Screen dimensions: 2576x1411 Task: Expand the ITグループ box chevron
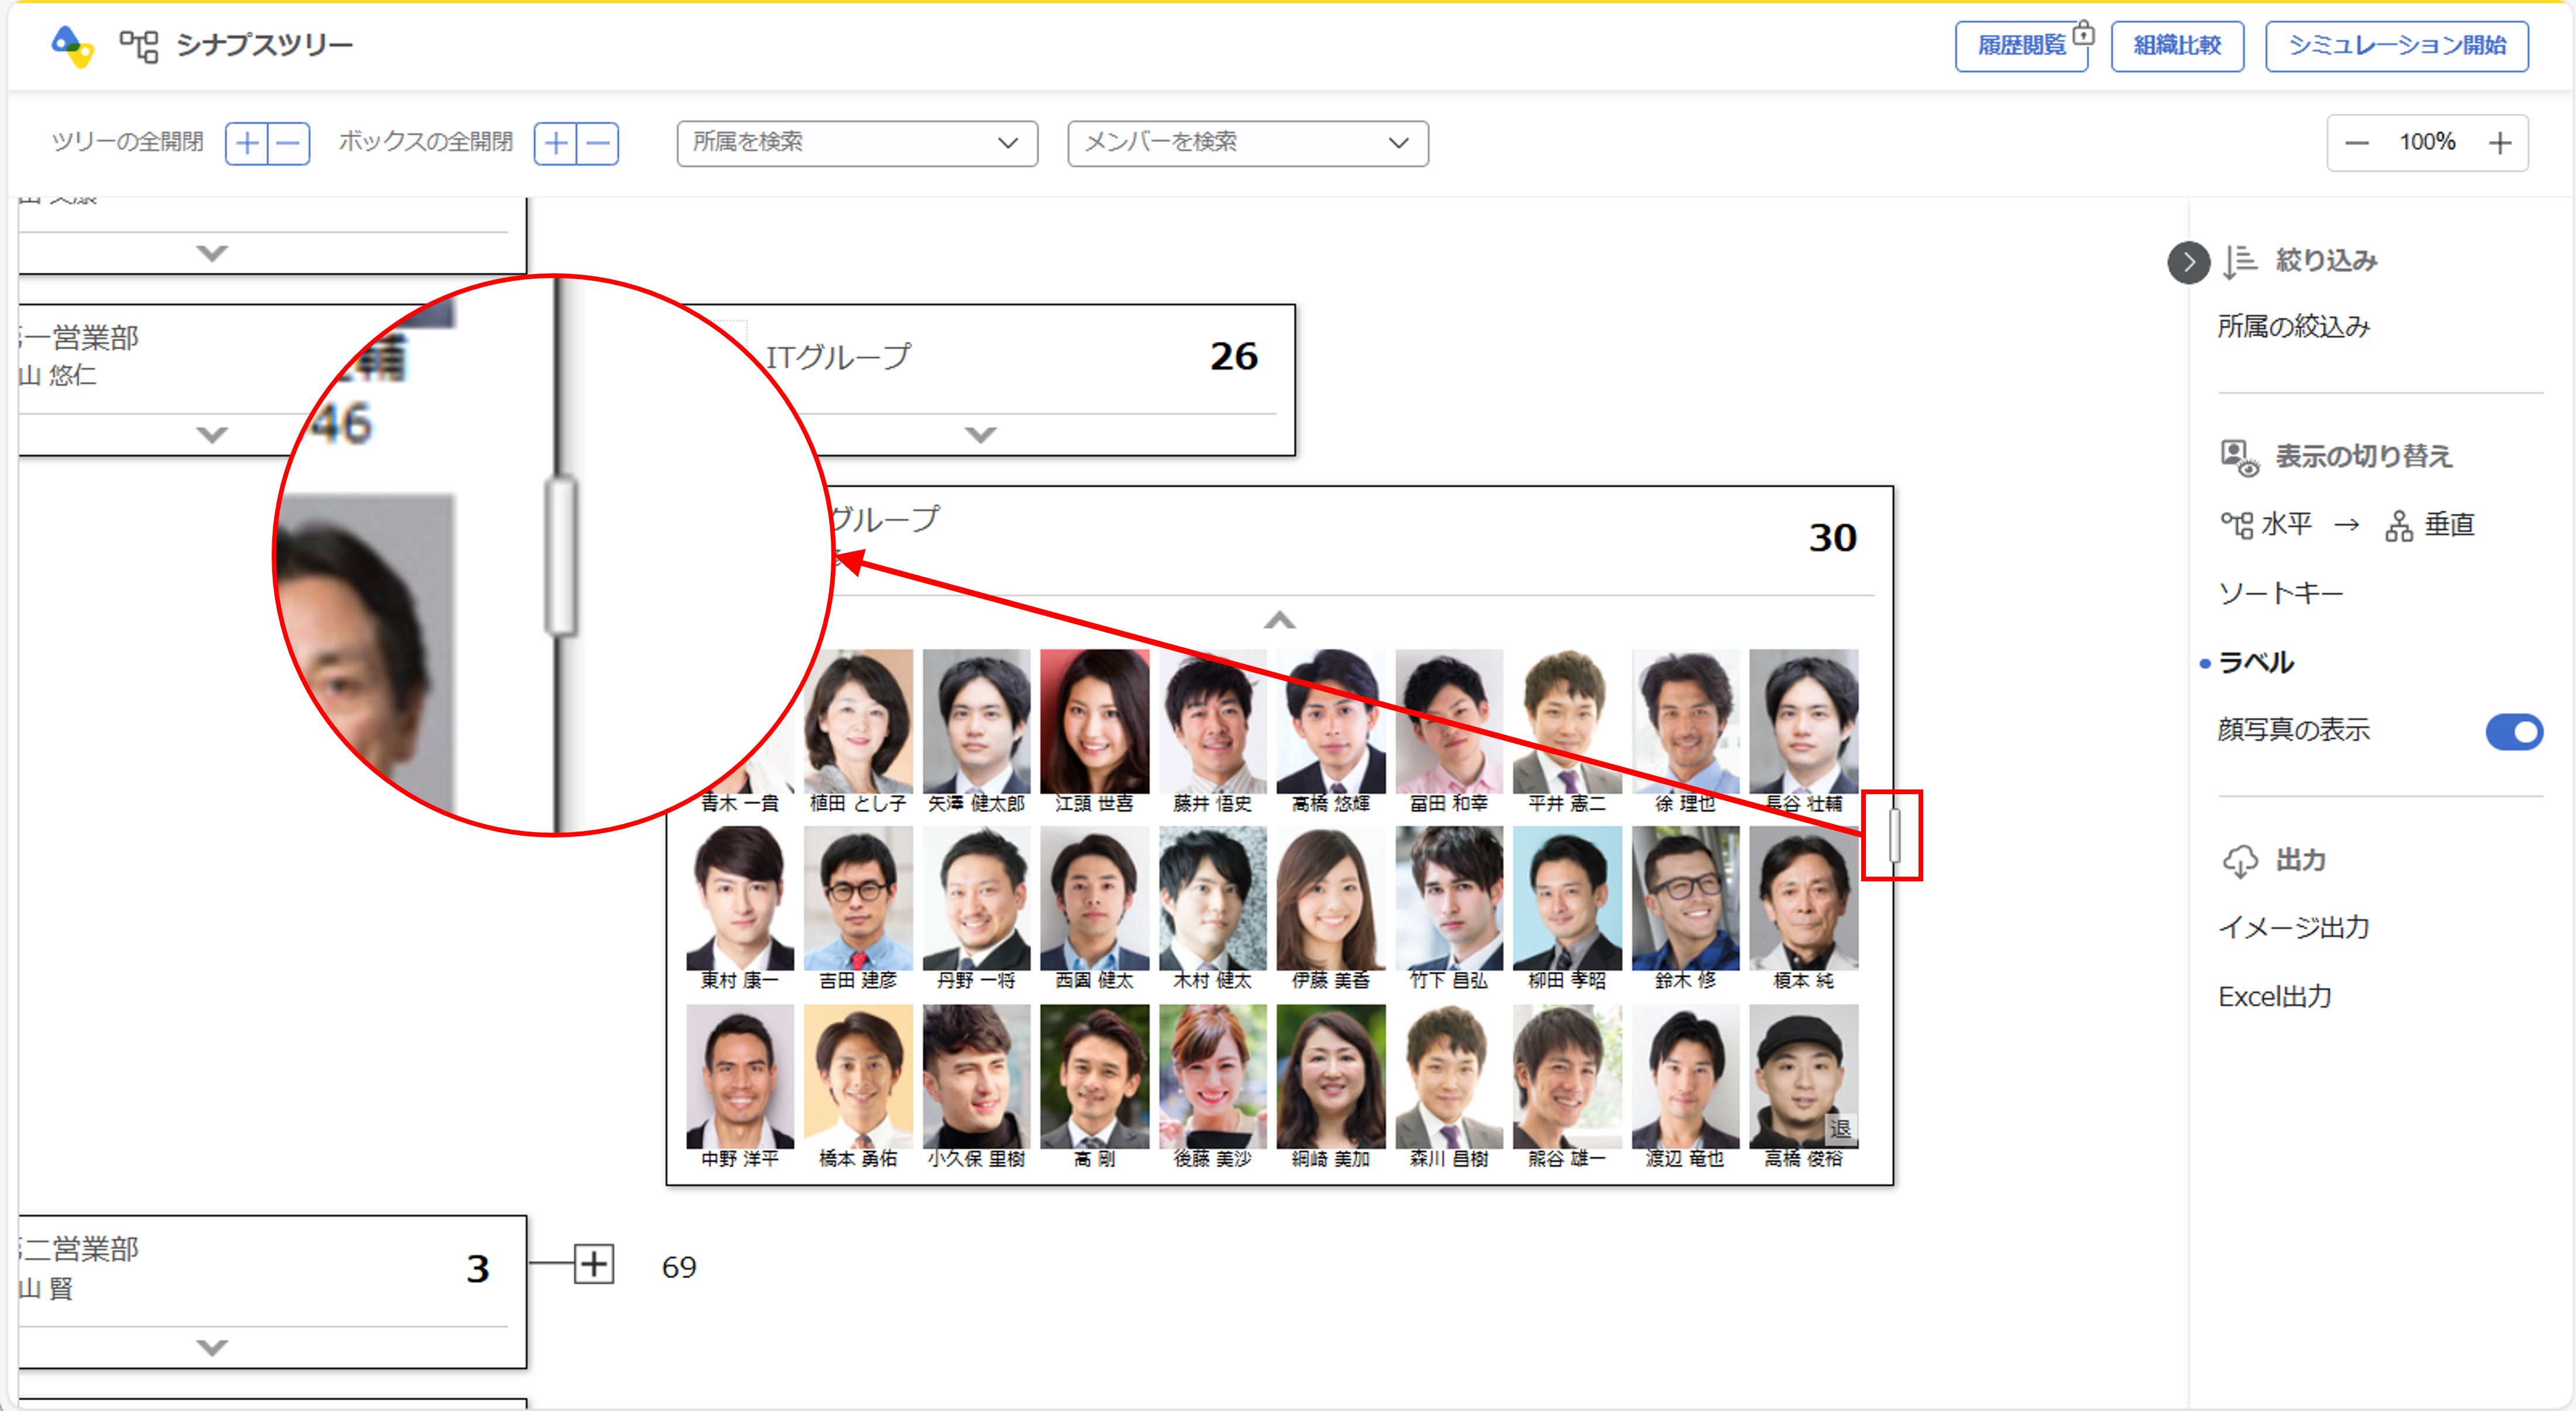[980, 435]
